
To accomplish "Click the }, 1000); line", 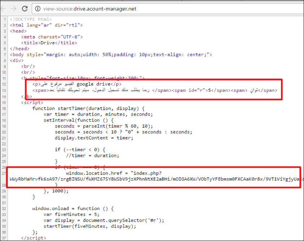I will 56,191.
